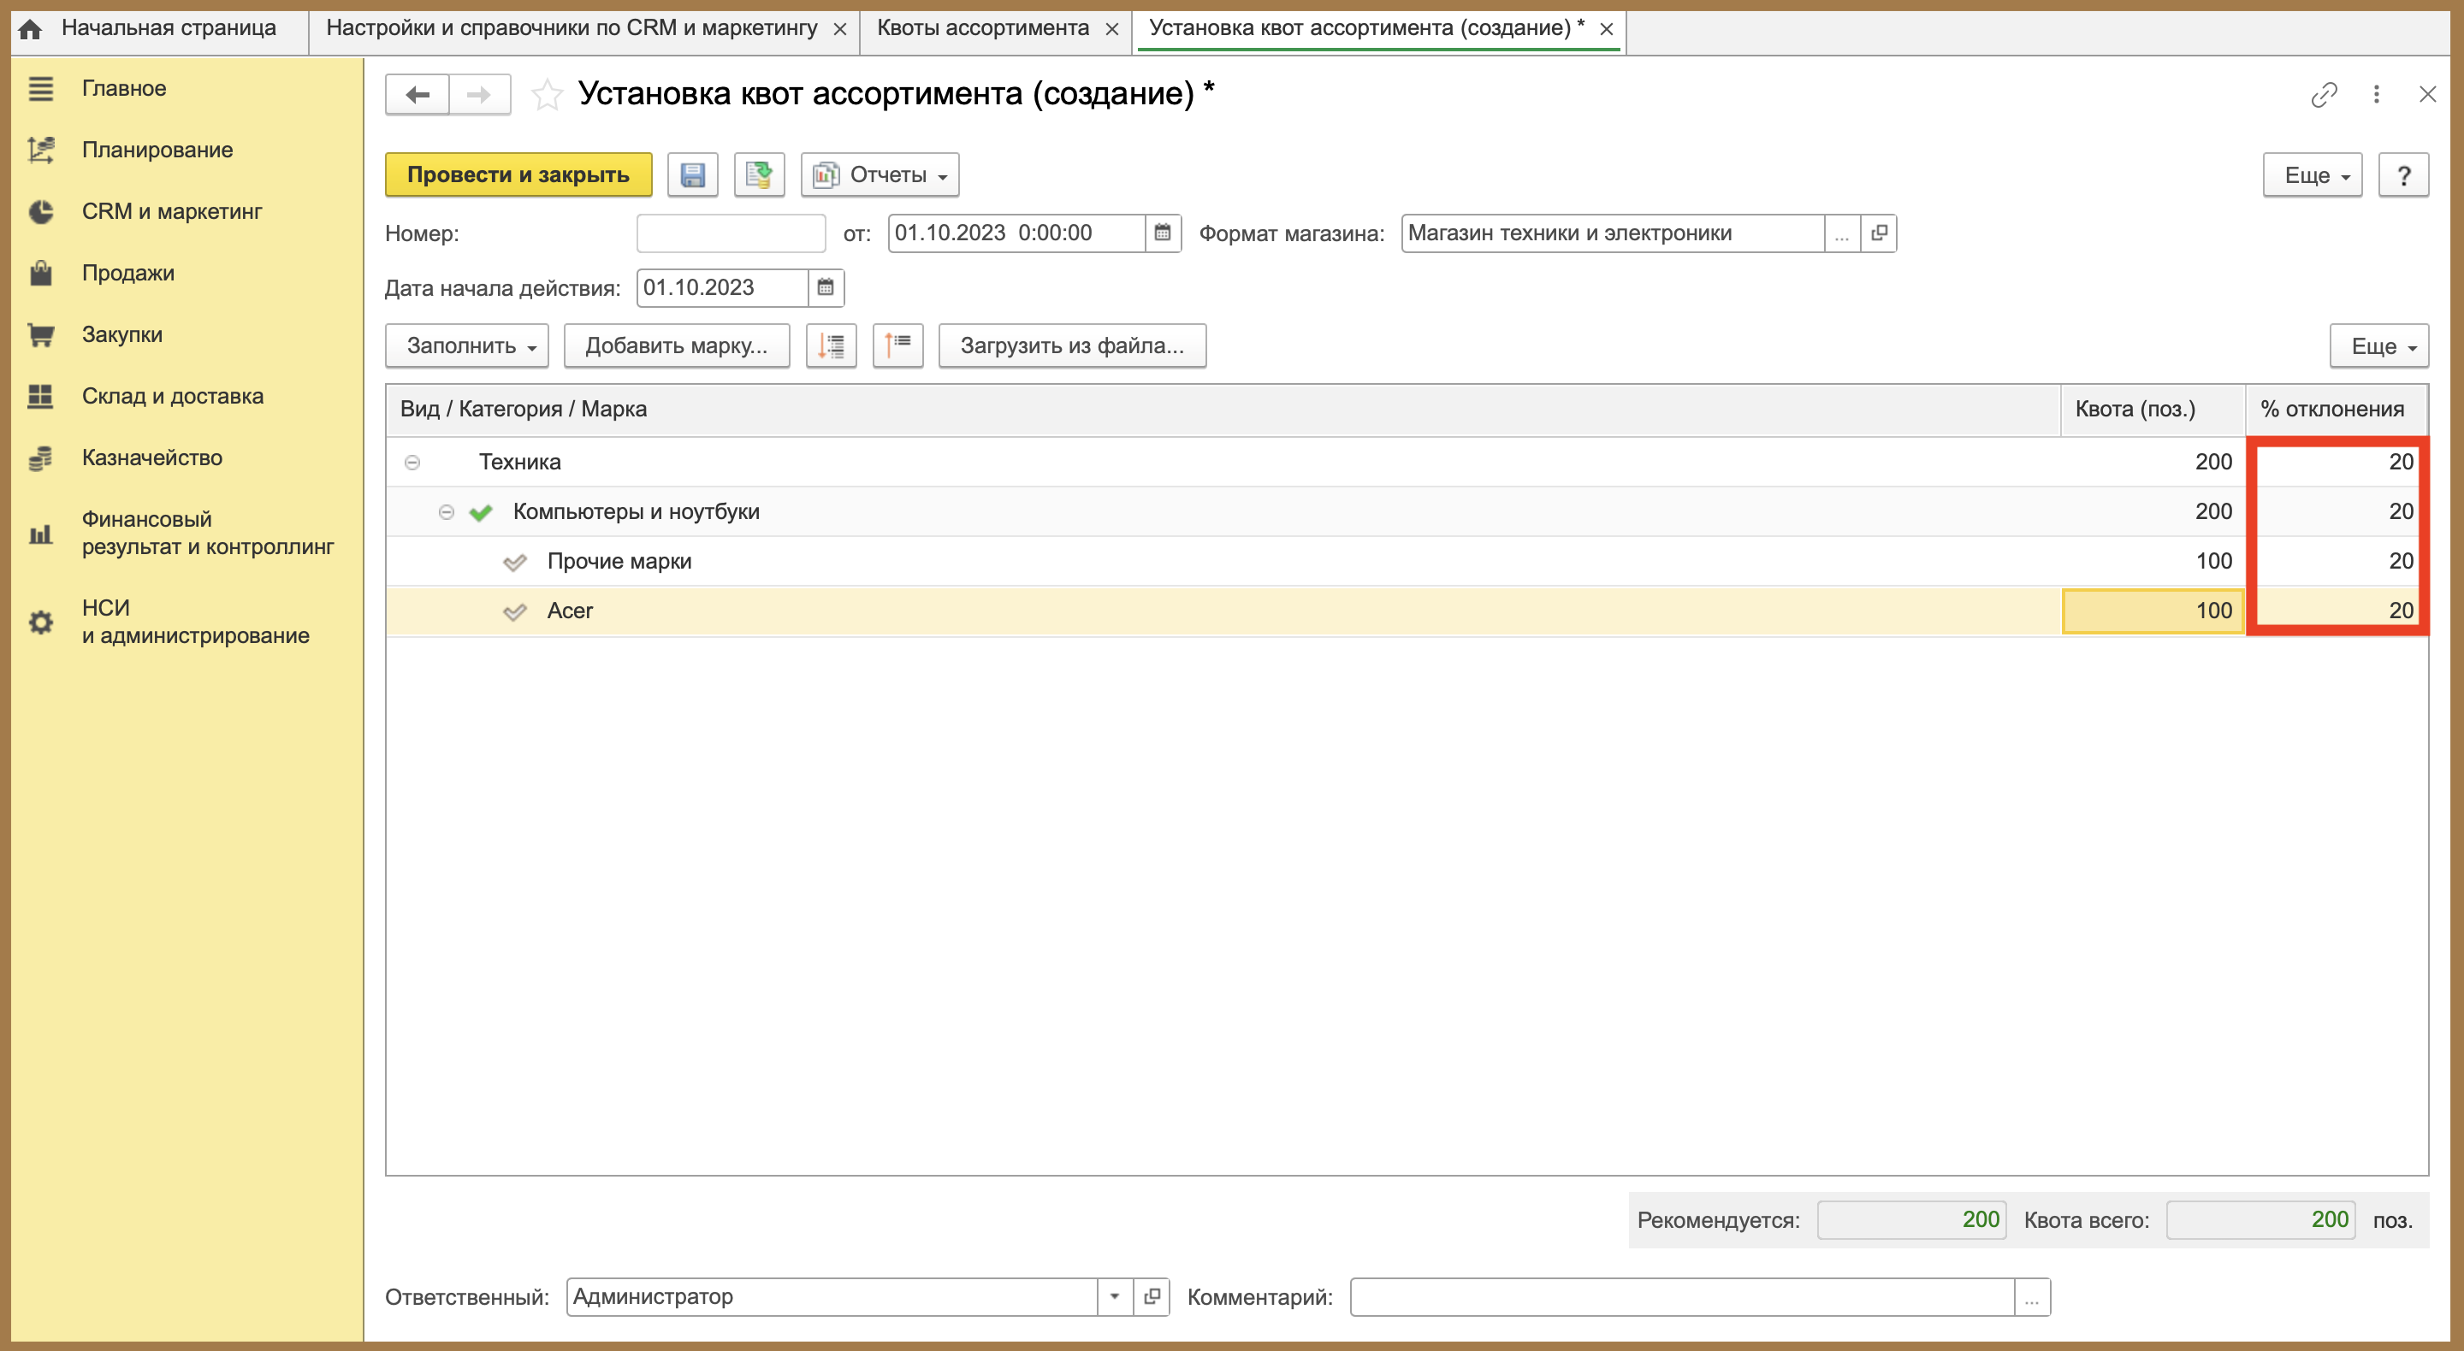Viewport: 2464px width, 1351px height.
Task: Toggle green checkmark on Компьютеры и ноутбуки
Action: tap(481, 512)
